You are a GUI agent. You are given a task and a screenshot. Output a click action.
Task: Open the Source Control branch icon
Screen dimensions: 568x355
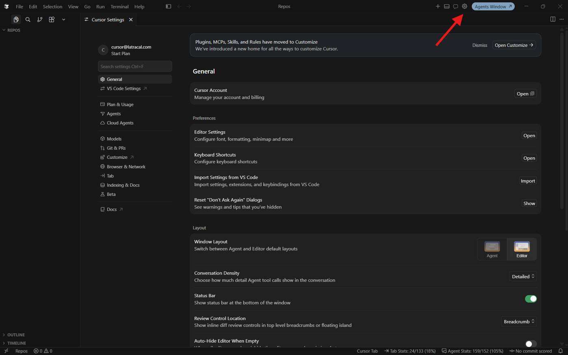(x=40, y=19)
